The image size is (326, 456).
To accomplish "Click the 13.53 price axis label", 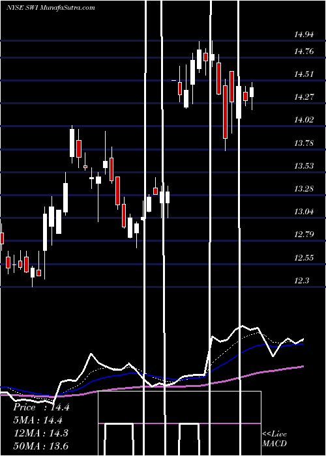I will pyautogui.click(x=304, y=165).
